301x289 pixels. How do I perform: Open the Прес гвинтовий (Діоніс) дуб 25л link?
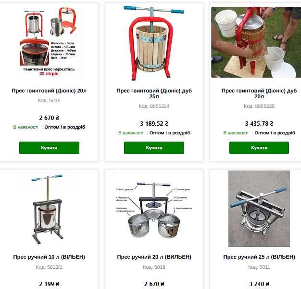coord(154,93)
